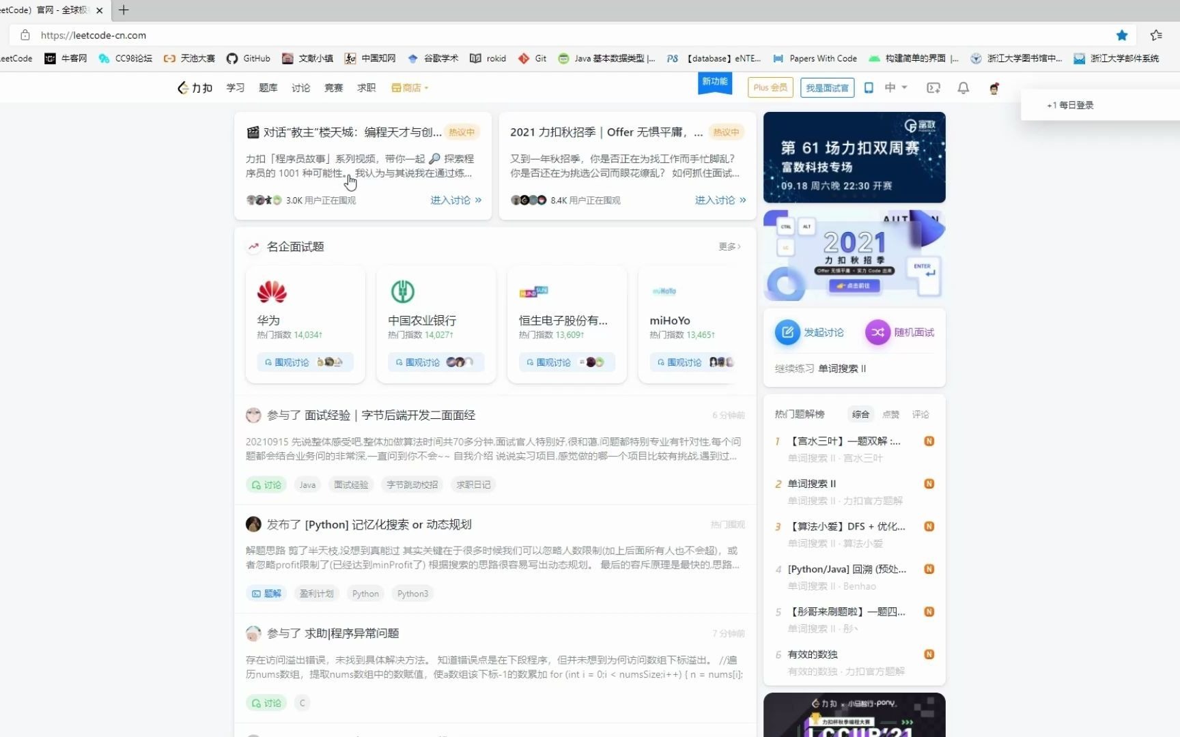Open solution 【算法小爱】DFS + 优化
The width and height of the screenshot is (1180, 737).
tap(847, 527)
